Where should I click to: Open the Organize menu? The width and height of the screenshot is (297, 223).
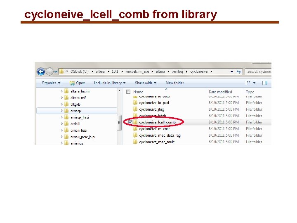51,83
